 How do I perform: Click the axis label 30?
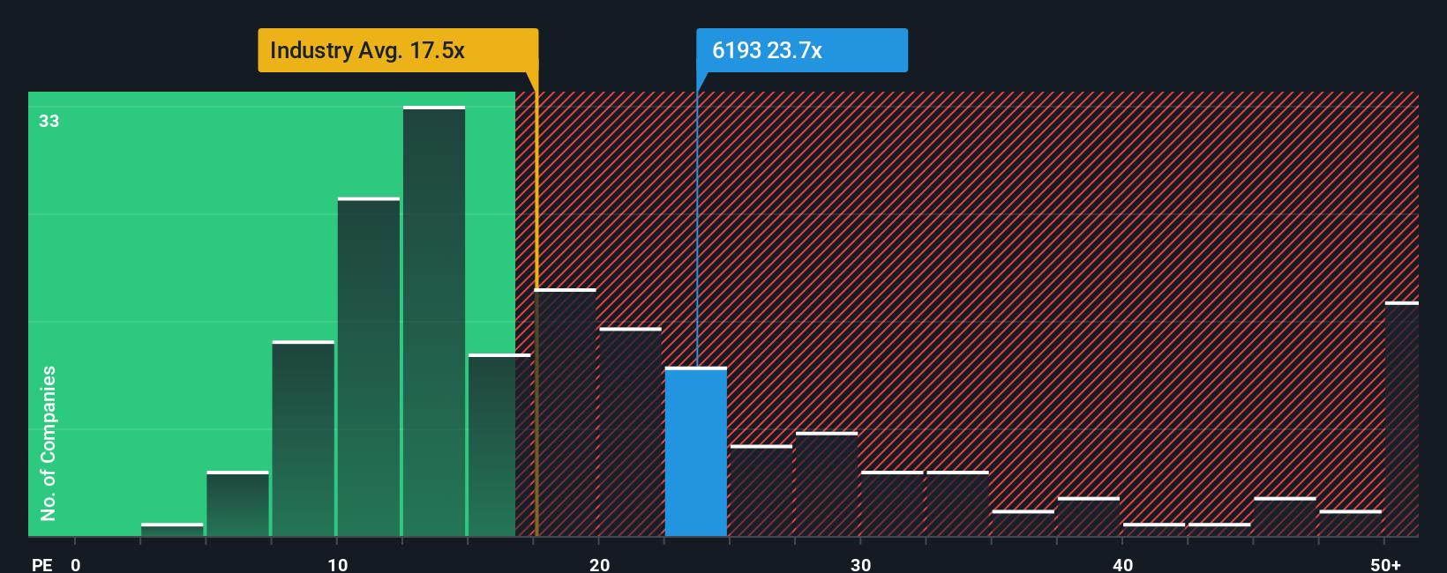[x=860, y=564]
